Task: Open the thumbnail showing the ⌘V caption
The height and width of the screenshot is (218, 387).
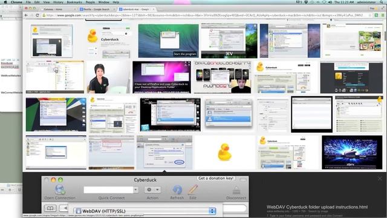Action: (229, 41)
